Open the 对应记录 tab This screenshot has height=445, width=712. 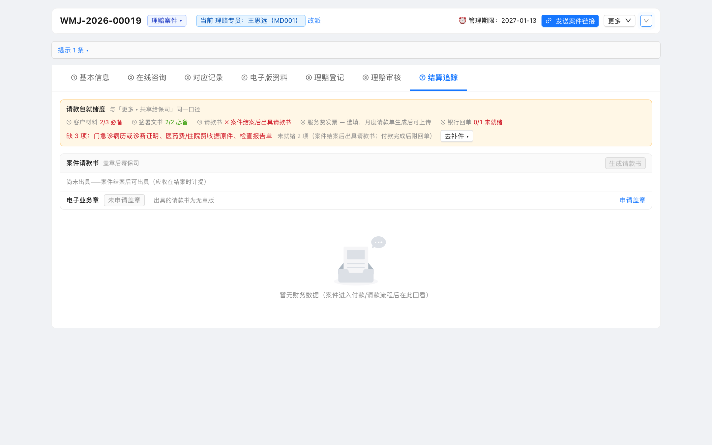[204, 78]
